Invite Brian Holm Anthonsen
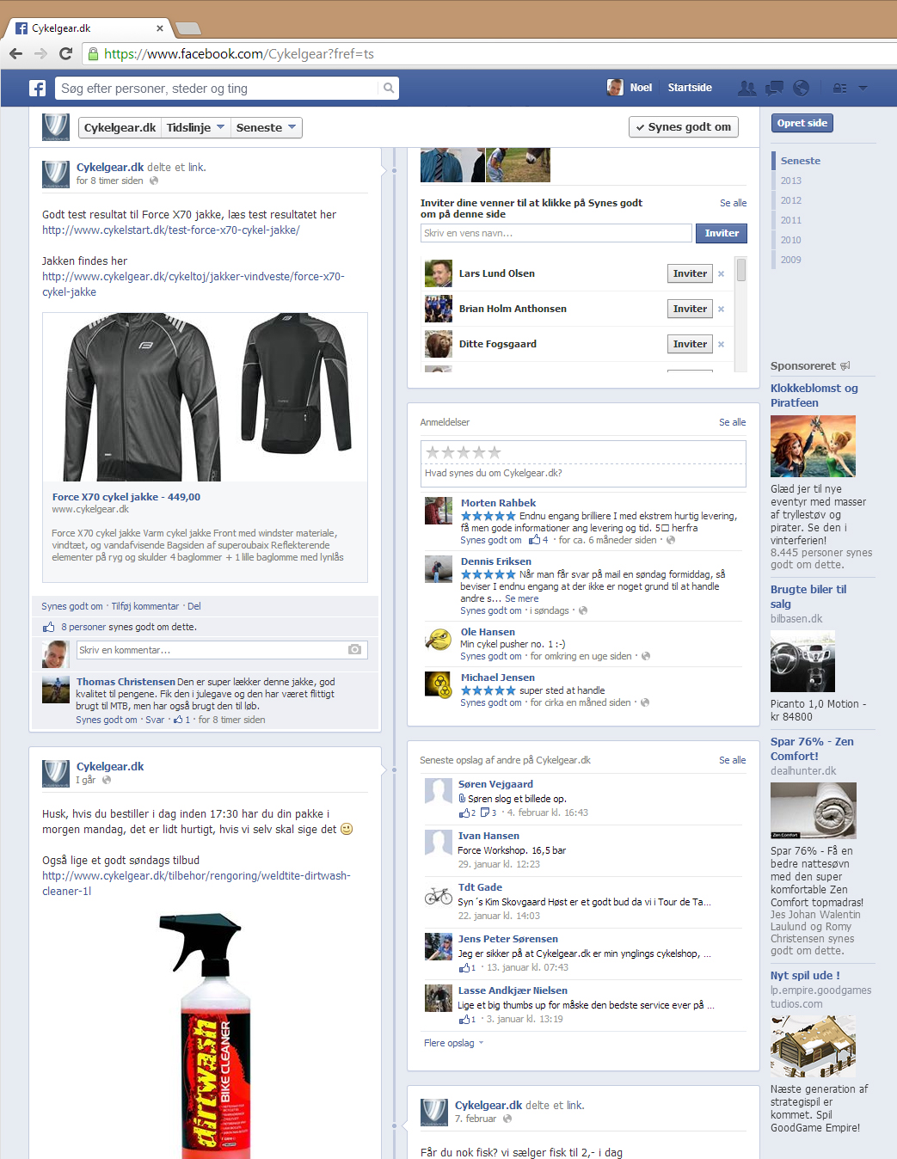The image size is (897, 1159). click(x=690, y=309)
